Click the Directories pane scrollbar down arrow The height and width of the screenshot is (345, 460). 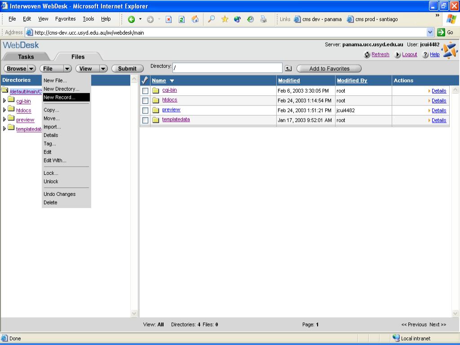(134, 313)
